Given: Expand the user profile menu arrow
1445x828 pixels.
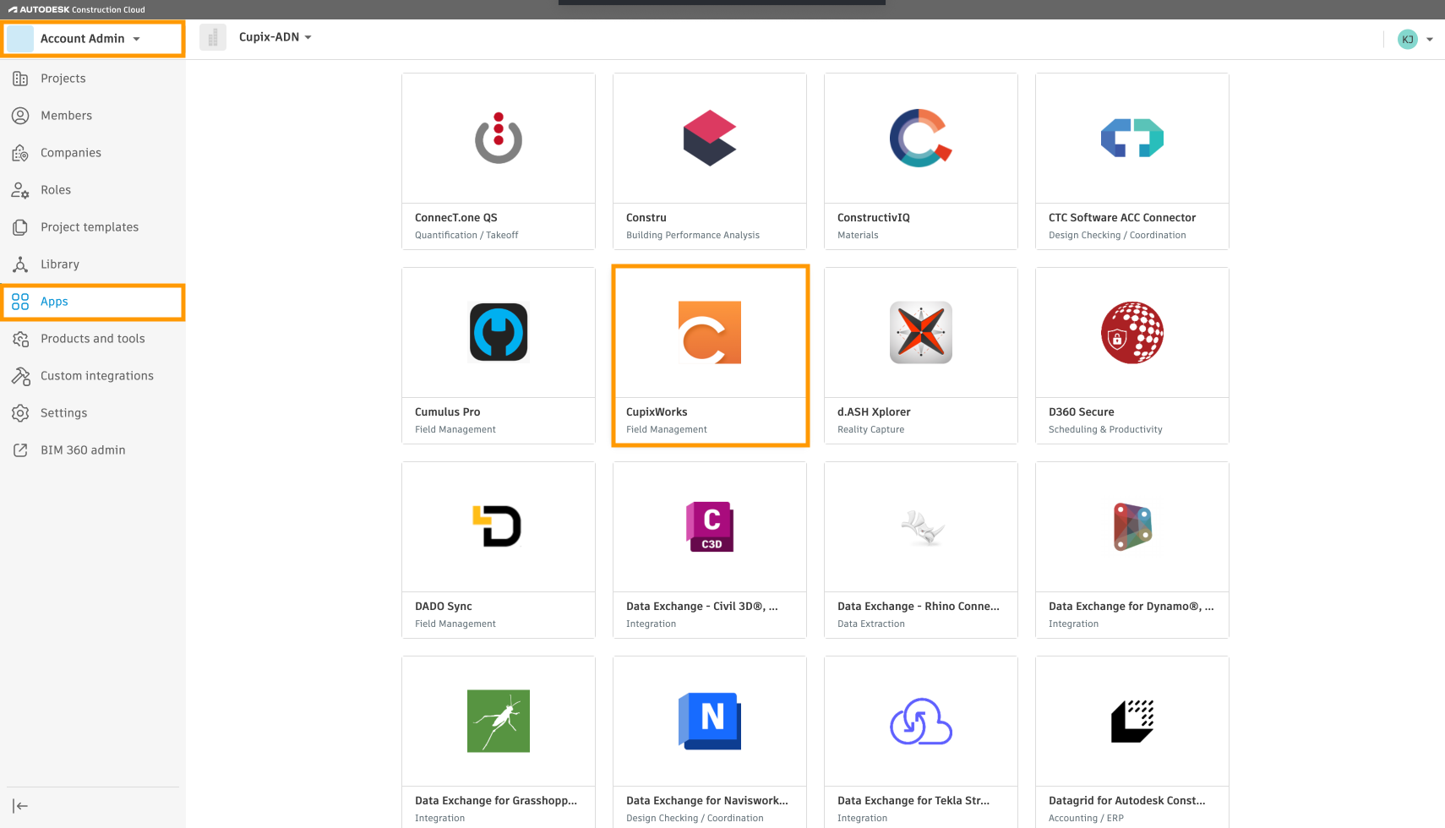Looking at the screenshot, I should coord(1430,40).
